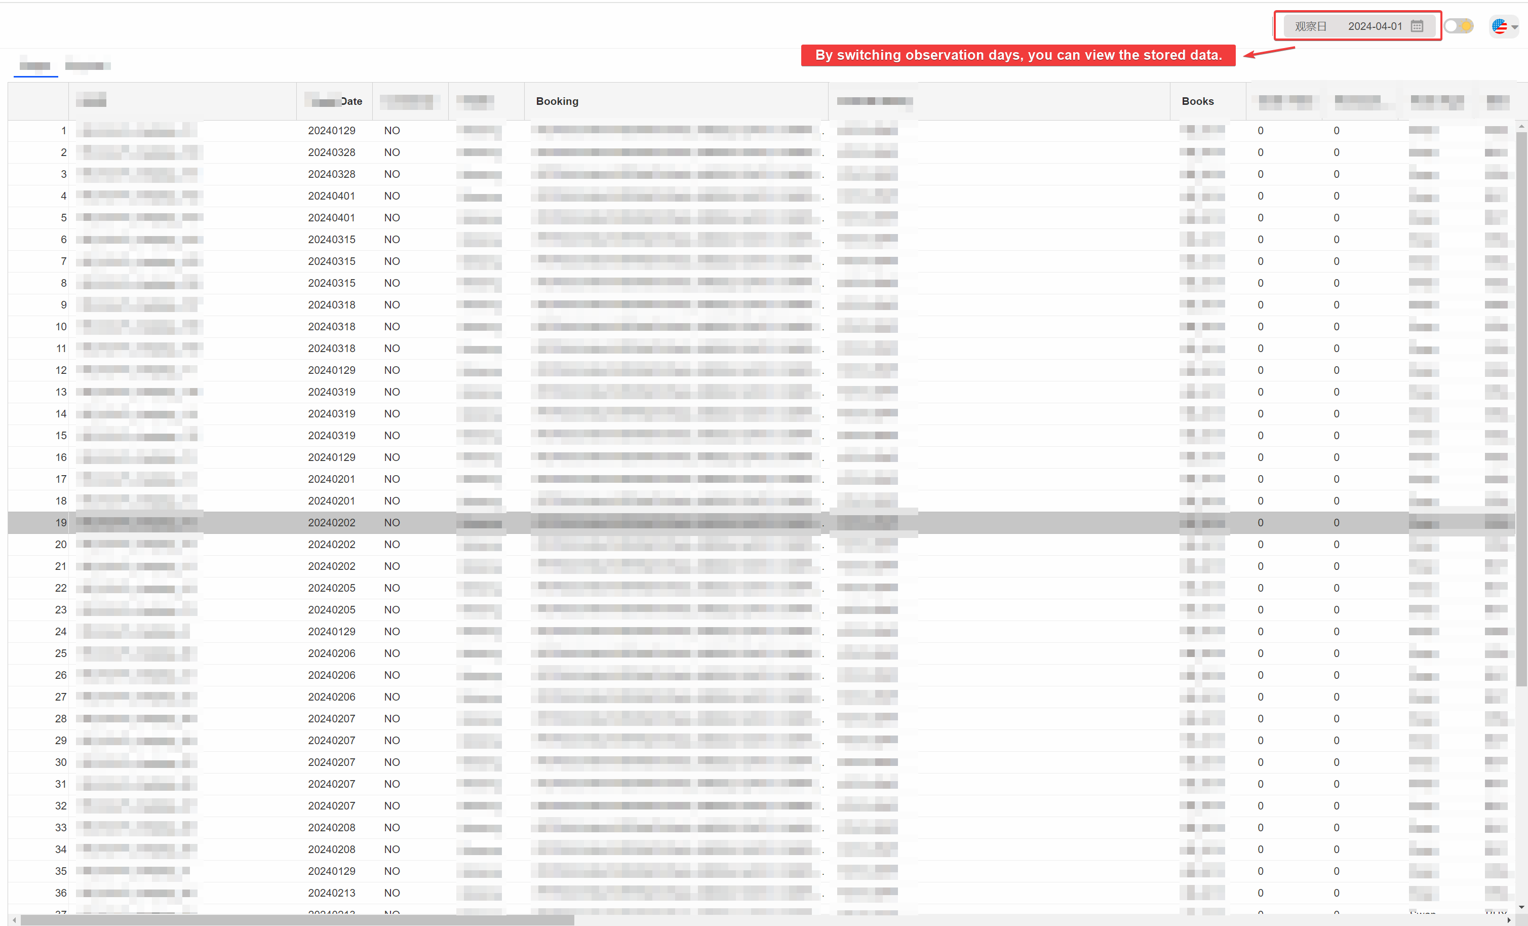Image resolution: width=1528 pixels, height=926 pixels.
Task: Select row number 14
Action: pos(61,414)
